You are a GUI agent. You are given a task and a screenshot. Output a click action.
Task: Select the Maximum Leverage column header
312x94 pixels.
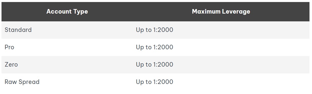point(221,12)
